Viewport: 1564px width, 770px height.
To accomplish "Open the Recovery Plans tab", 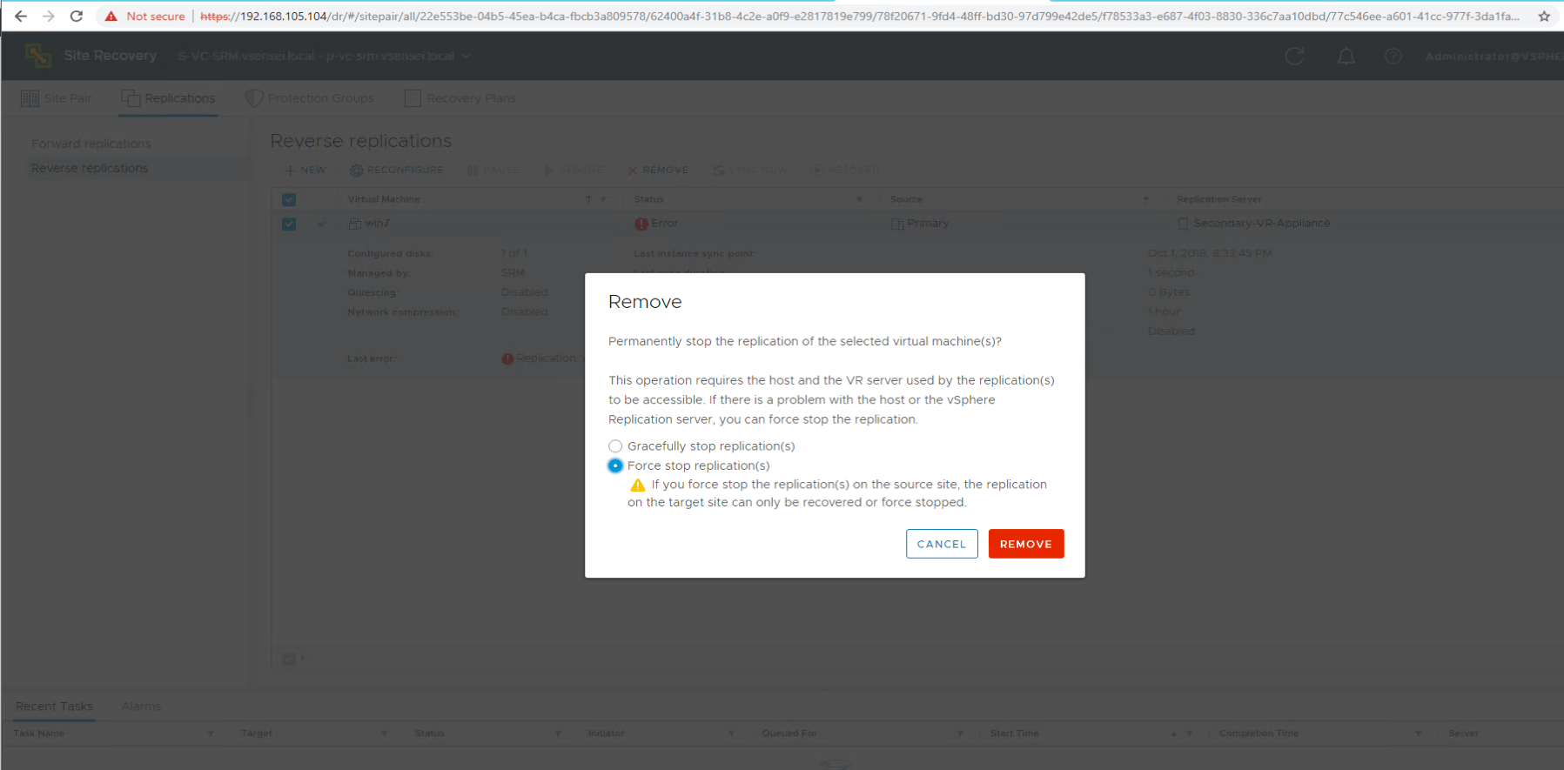I will pos(460,98).
